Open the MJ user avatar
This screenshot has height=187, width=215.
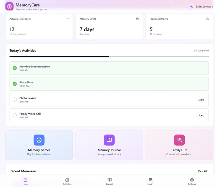pyautogui.click(x=192, y=7)
